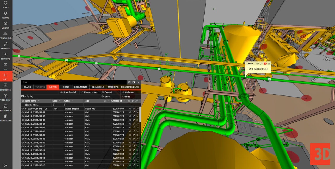Click the Point Cloud sidebar icon
The height and width of the screenshot is (169, 335).
5,36
